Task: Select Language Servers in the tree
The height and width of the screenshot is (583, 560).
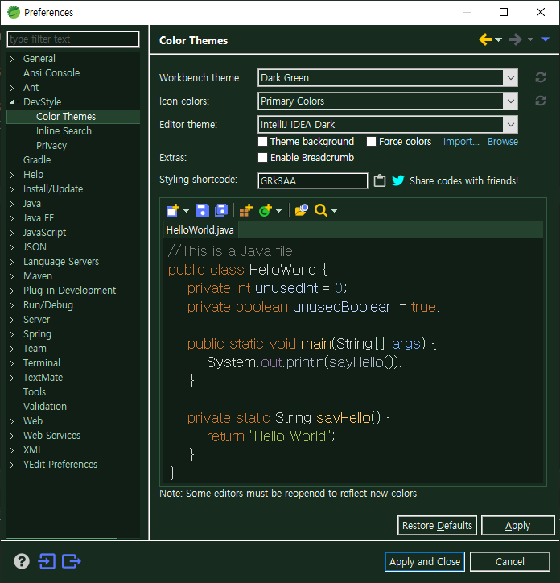Action: click(61, 262)
